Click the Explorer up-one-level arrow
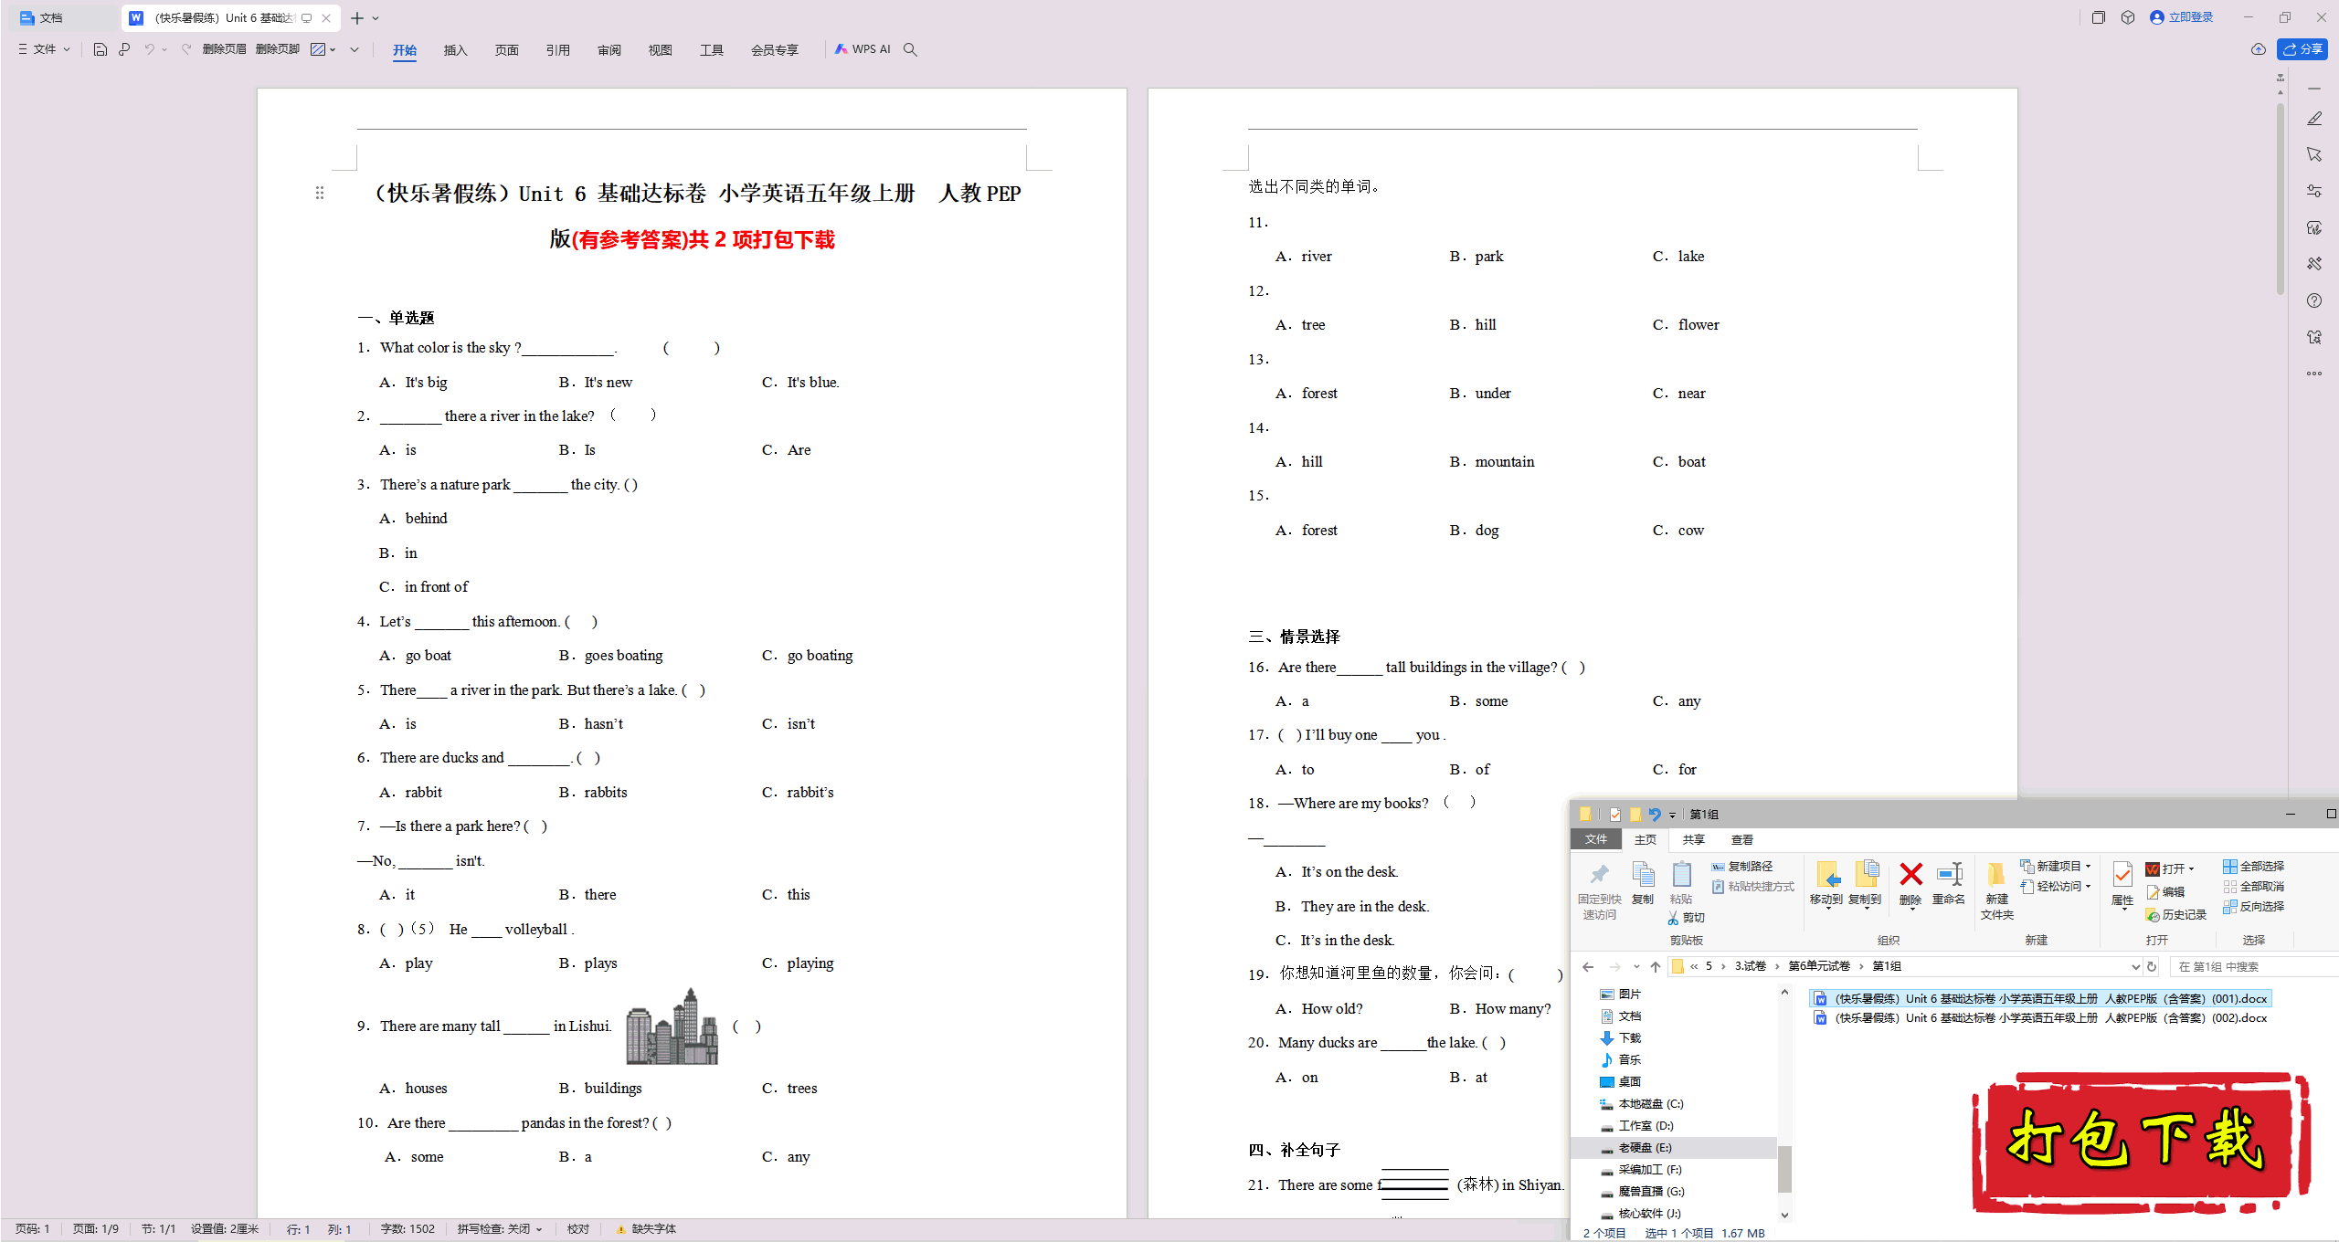 [x=1656, y=967]
